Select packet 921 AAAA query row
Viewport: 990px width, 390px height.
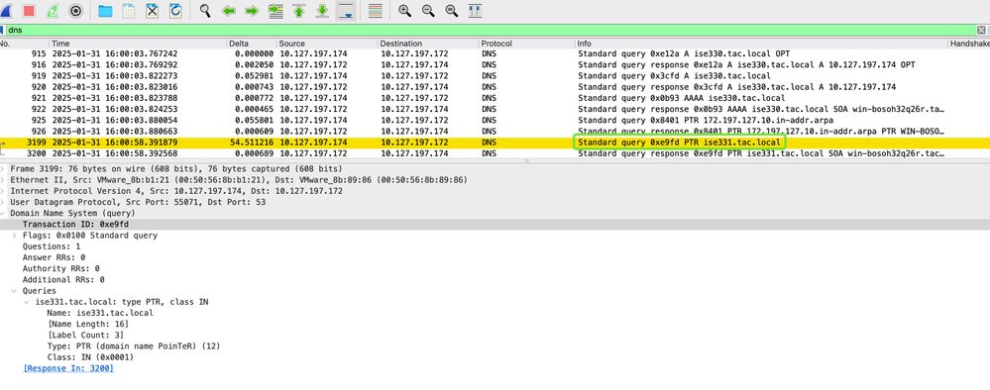(495, 98)
